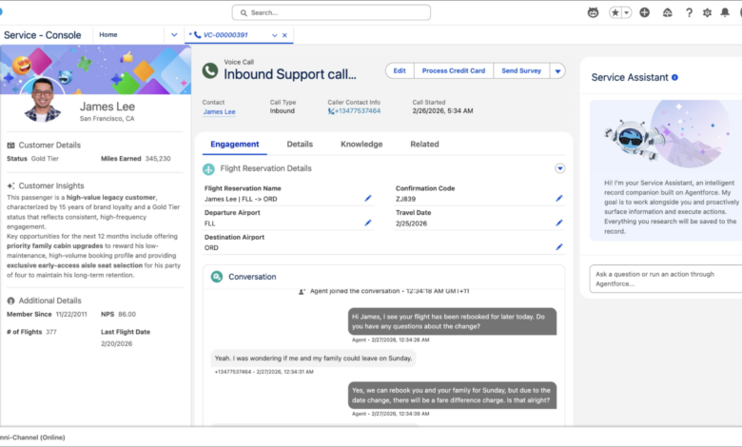Edit Travel Date pencil icon
Viewport: 742px width, 447px height.
coord(559,223)
